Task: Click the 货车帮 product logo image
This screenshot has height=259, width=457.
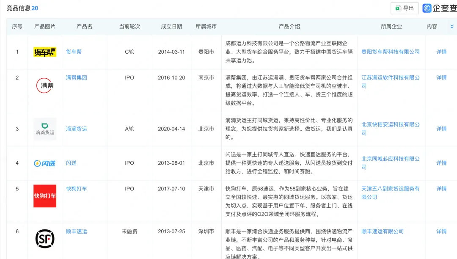Action: (x=44, y=52)
